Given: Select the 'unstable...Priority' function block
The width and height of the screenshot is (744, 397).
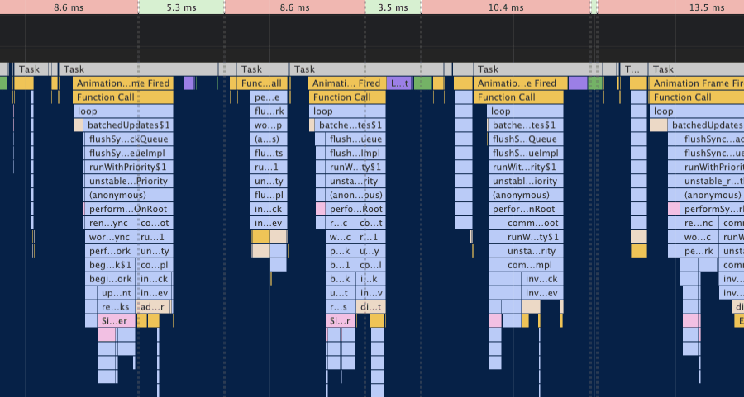Looking at the screenshot, I should click(x=130, y=182).
